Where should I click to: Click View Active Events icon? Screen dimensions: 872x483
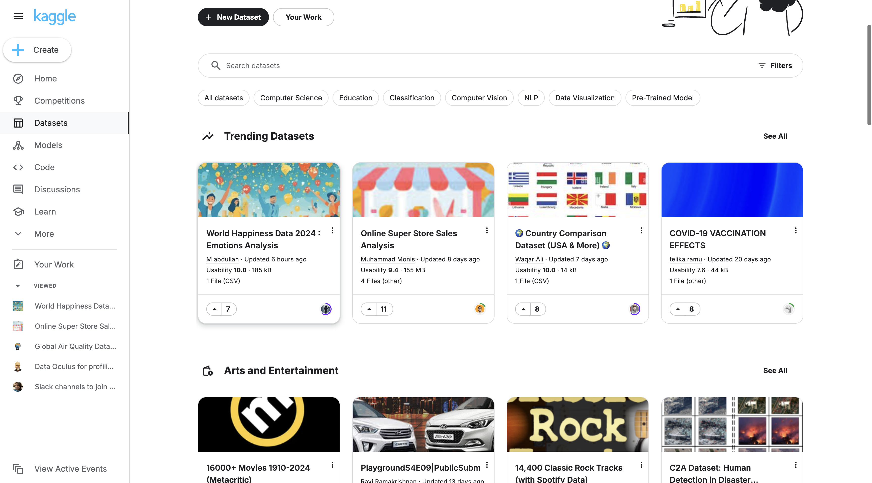[18, 469]
